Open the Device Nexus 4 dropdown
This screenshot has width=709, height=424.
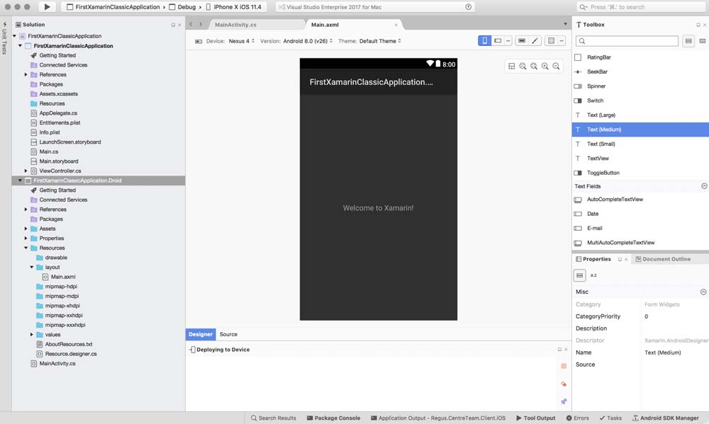(241, 41)
